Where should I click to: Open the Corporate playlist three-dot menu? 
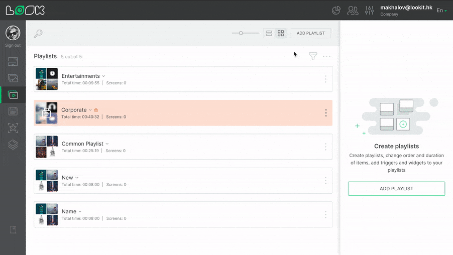(x=325, y=113)
